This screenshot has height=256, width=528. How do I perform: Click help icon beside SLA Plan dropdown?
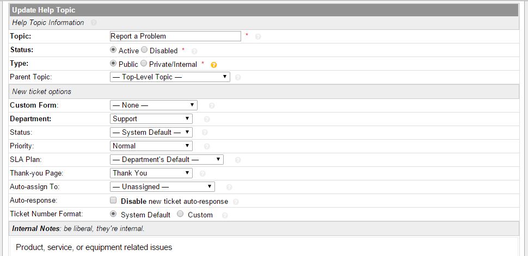(238, 160)
